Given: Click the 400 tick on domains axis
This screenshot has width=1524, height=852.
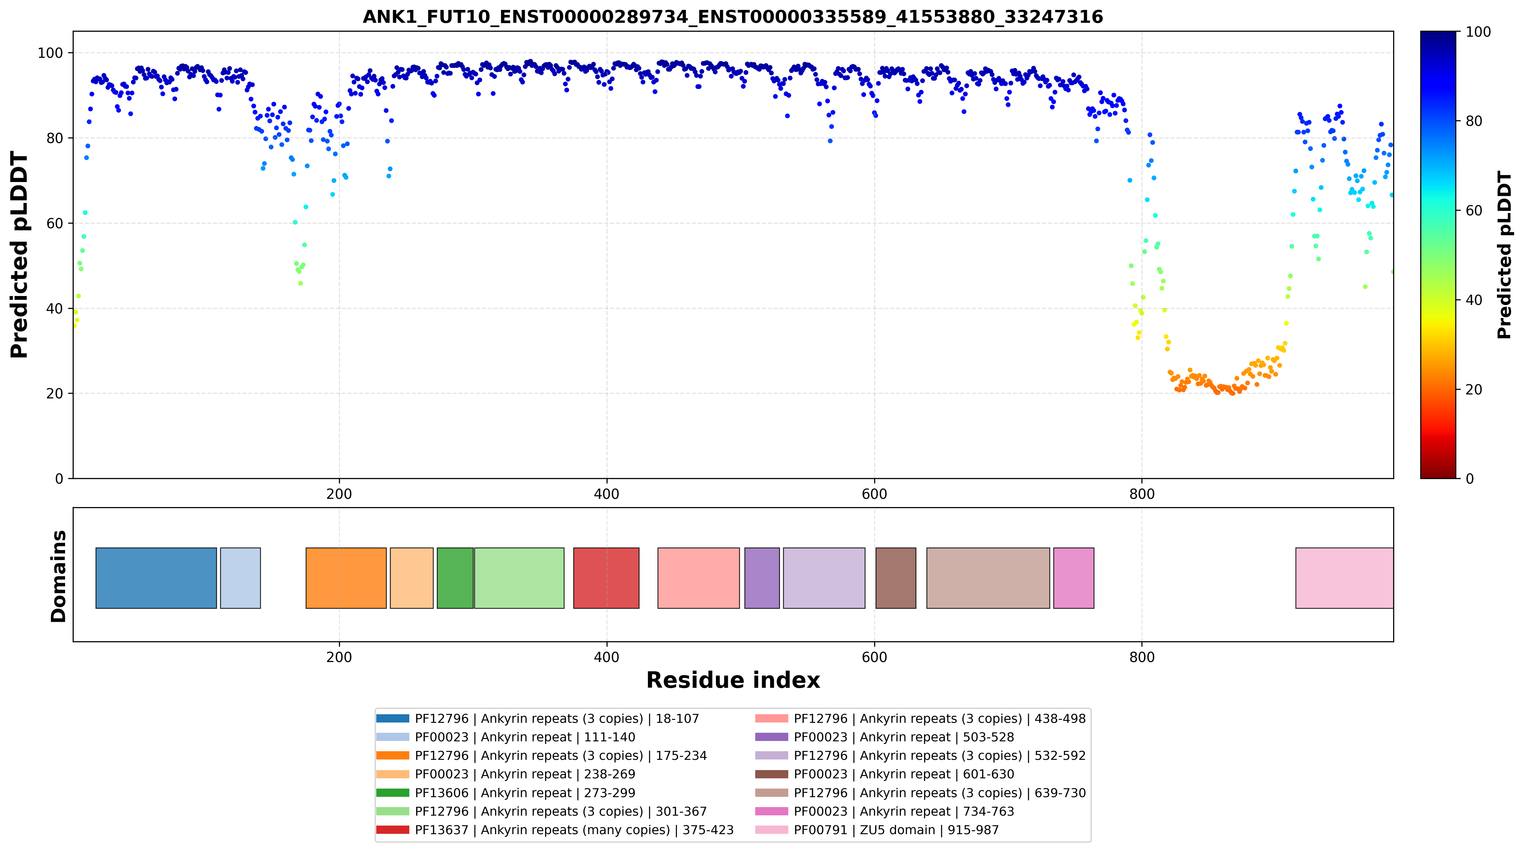Looking at the screenshot, I should coord(607,657).
